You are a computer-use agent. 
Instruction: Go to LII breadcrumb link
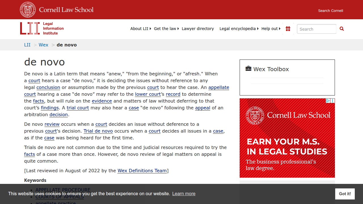pos(27,45)
